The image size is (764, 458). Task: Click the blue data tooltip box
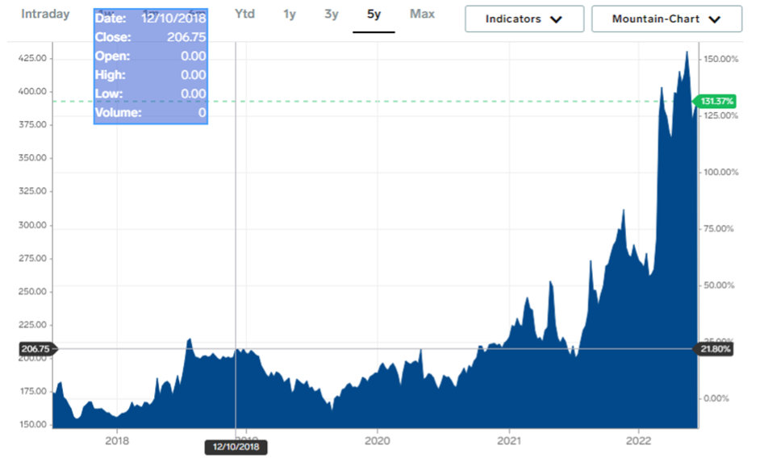[x=151, y=67]
